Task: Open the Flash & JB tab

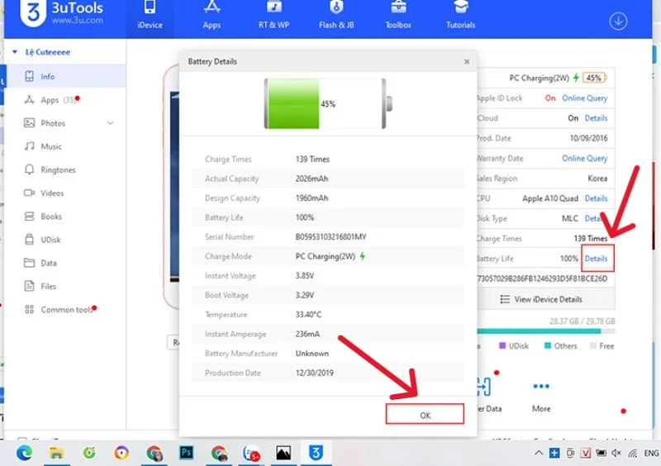Action: 336,16
